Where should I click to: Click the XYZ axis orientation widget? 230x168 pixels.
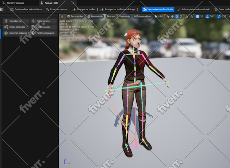coord(67,162)
